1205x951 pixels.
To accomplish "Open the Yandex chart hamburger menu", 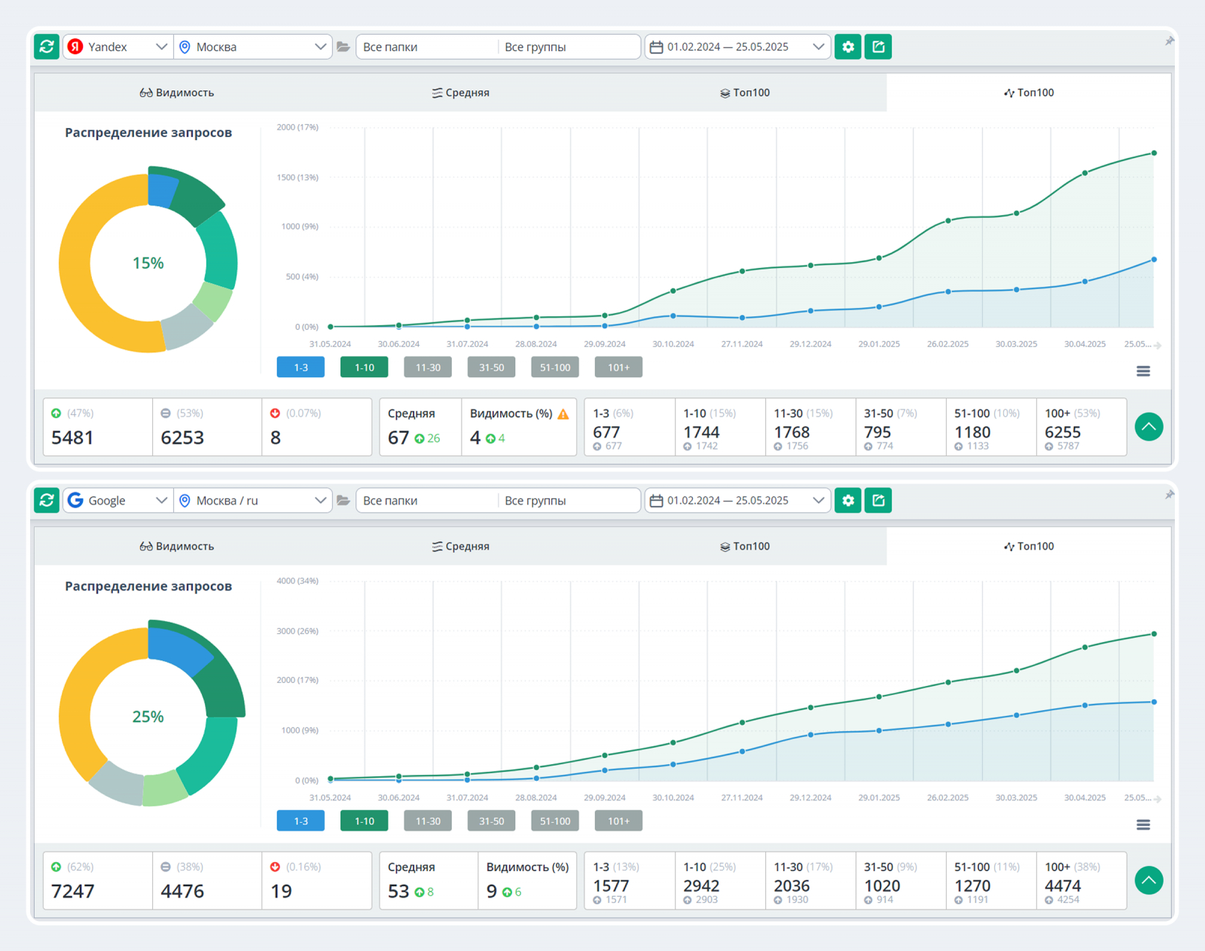I will coord(1143,371).
